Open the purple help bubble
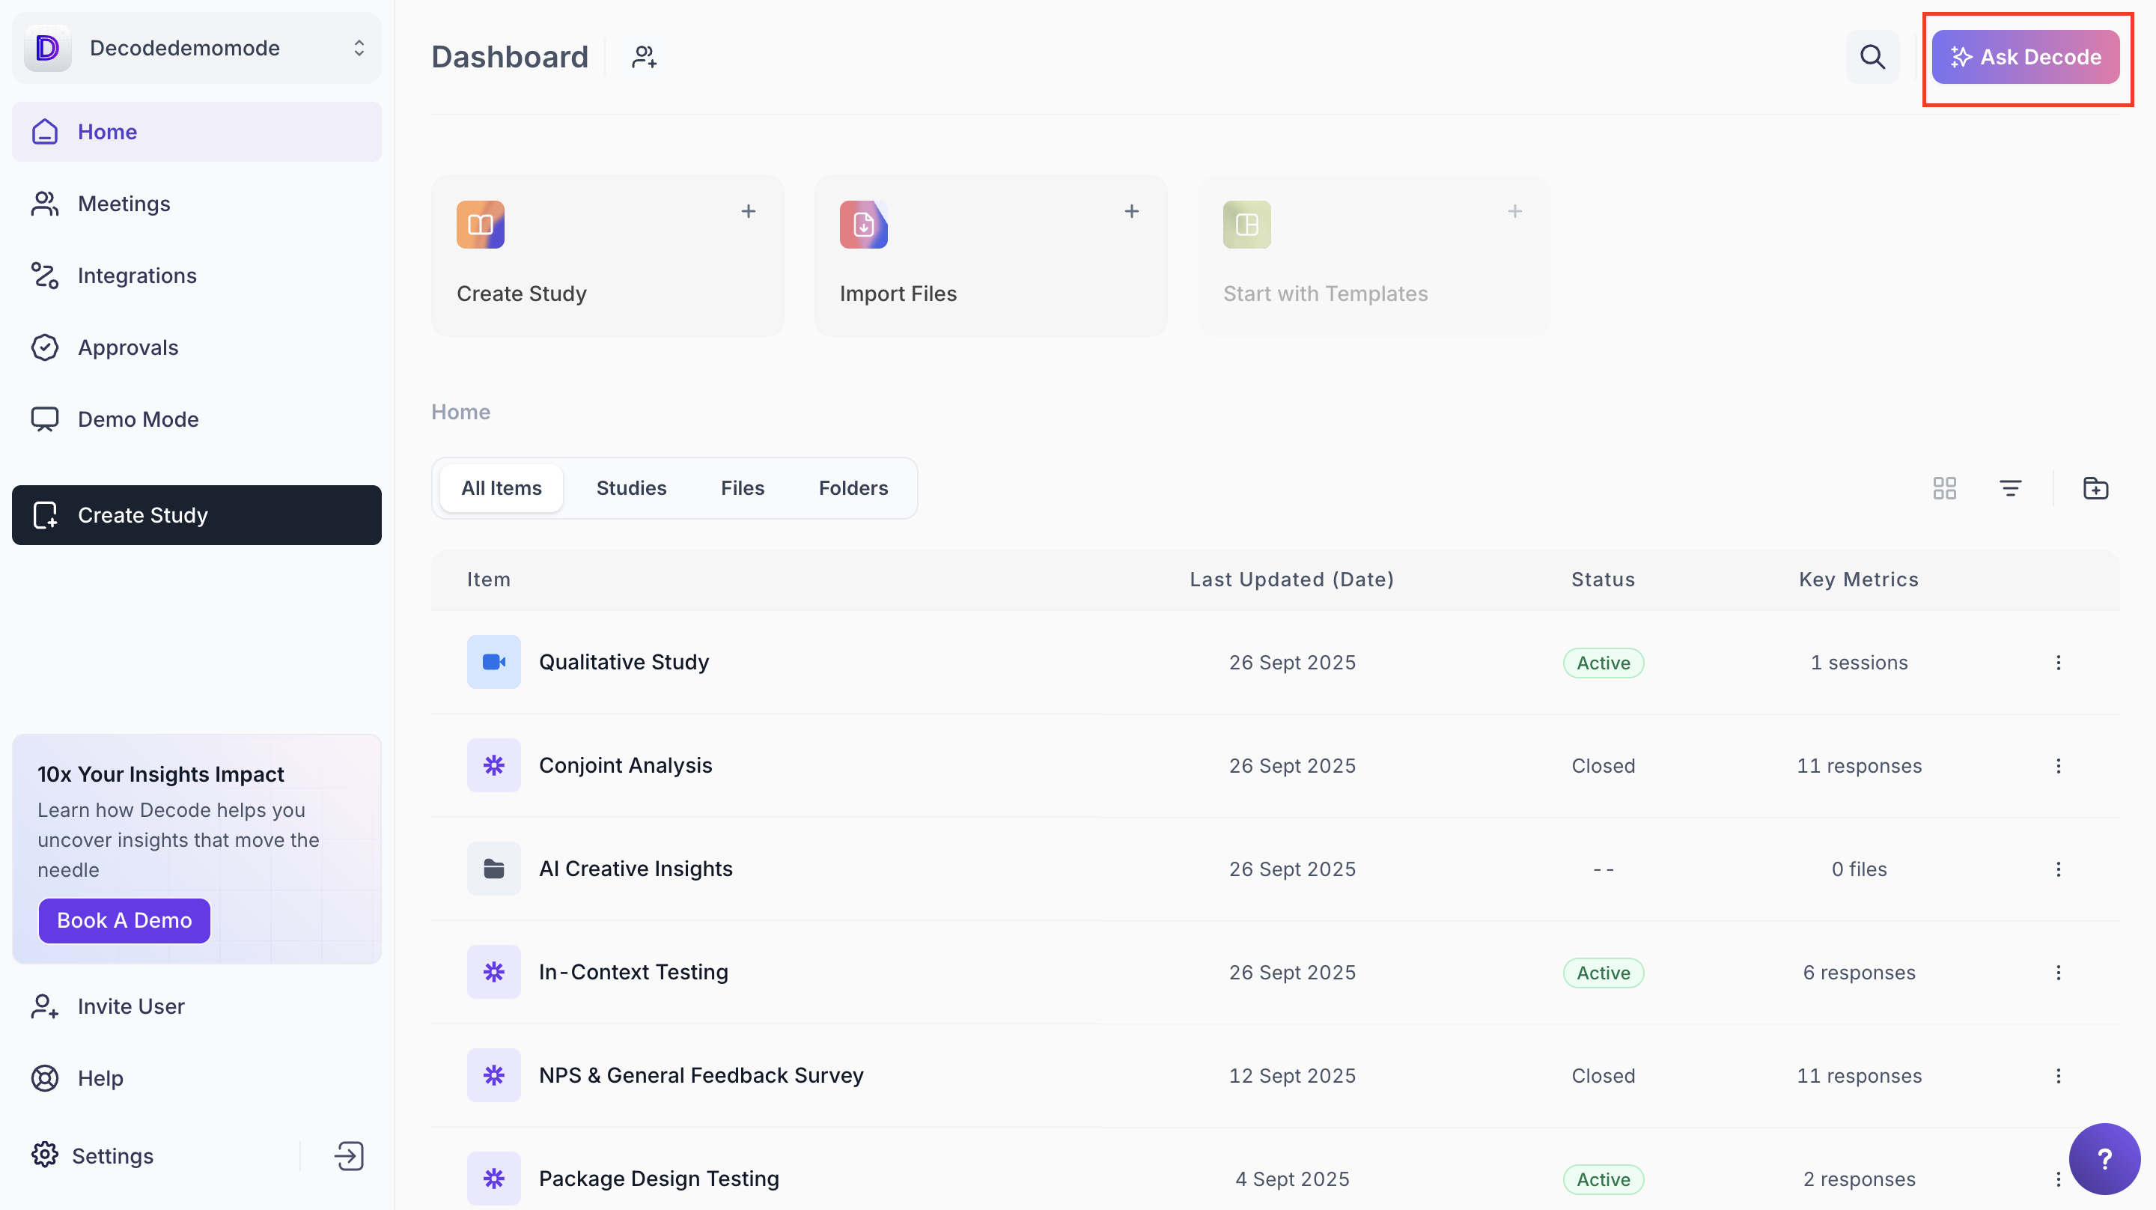The height and width of the screenshot is (1210, 2156). tap(2104, 1159)
